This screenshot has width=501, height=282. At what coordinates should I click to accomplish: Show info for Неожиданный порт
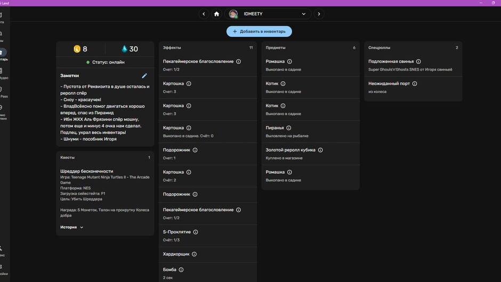point(415,84)
